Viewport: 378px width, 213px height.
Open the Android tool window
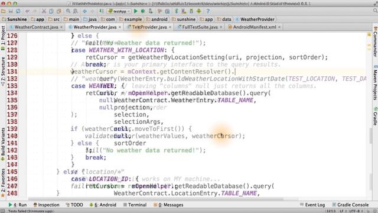(103, 205)
